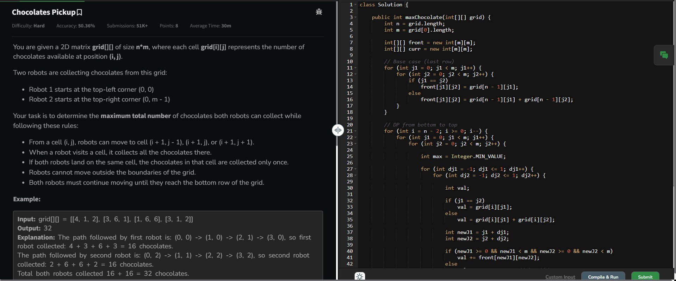Click the Example heading in problem description
The height and width of the screenshot is (281, 676).
27,199
